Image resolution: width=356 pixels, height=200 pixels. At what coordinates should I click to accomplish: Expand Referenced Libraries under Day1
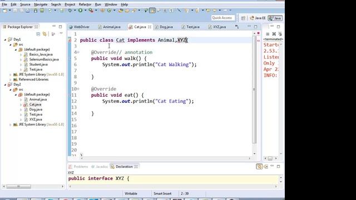tap(11, 79)
